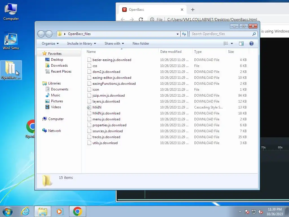Reload the page in Chrome
Viewport: 289px width, 217px height.
click(x=141, y=19)
